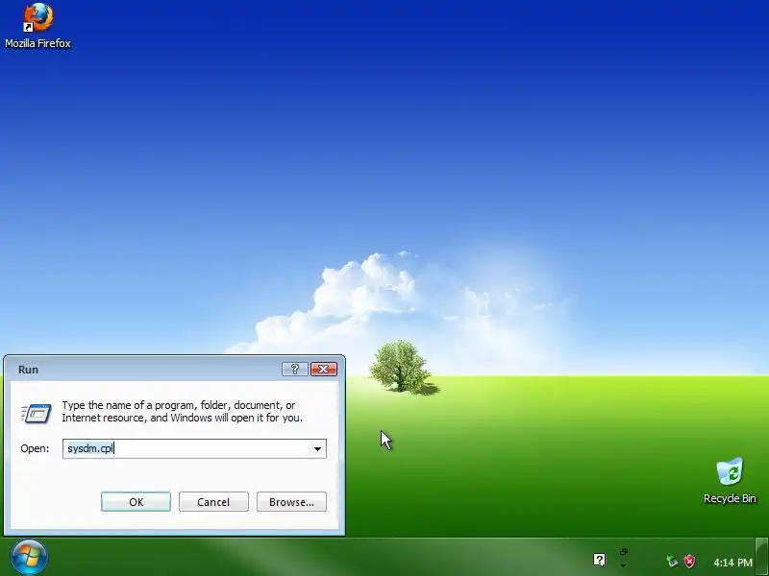
Task: Click the Open: label in the Run dialog
Action: pos(35,448)
